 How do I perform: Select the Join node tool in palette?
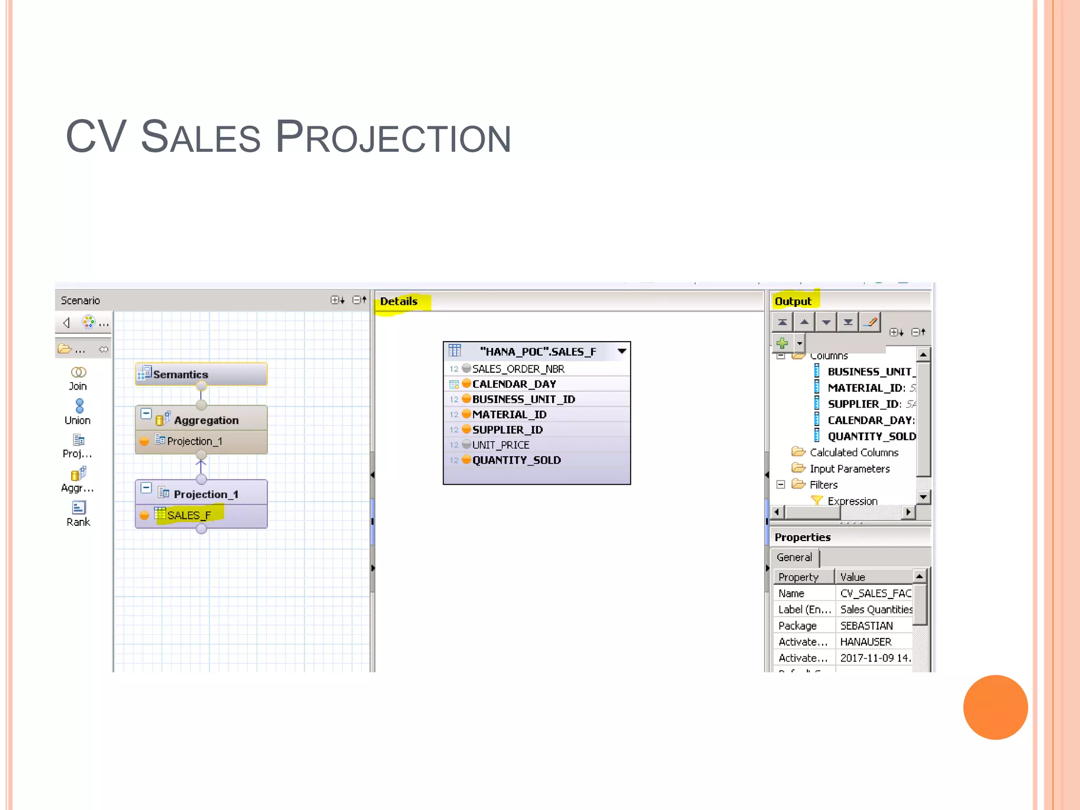coord(78,379)
